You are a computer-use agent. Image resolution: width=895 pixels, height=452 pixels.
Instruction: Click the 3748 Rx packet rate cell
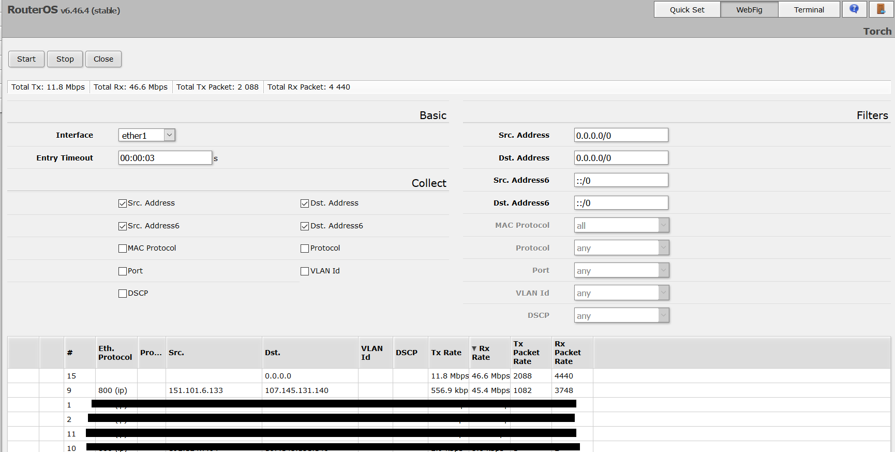pos(572,390)
